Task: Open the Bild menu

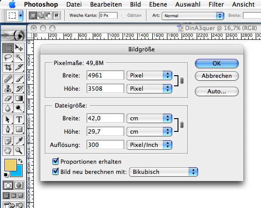Action: coord(135,4)
